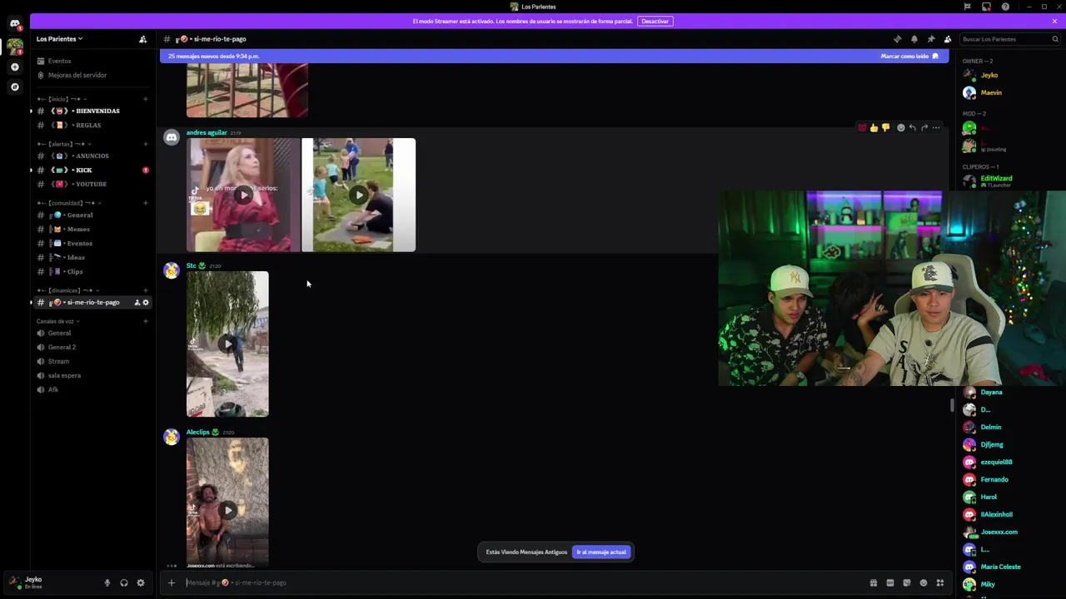Open the emoji picker in message bar
The width and height of the screenshot is (1066, 599).
(x=923, y=582)
